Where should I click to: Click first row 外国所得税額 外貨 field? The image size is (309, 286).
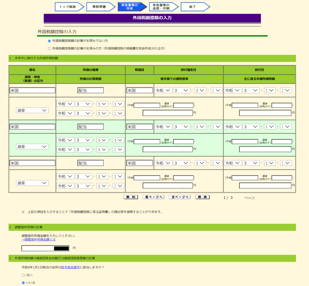245,105
